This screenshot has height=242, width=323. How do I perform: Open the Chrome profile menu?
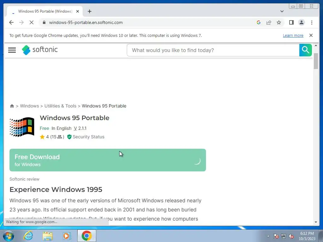tap(301, 22)
